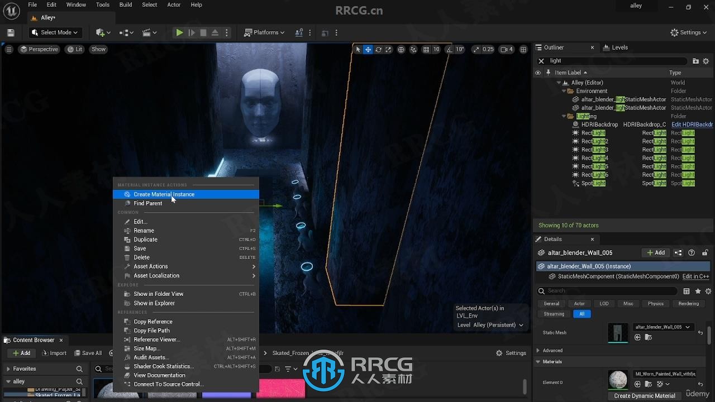Show only favorites star in Details

coord(698,291)
